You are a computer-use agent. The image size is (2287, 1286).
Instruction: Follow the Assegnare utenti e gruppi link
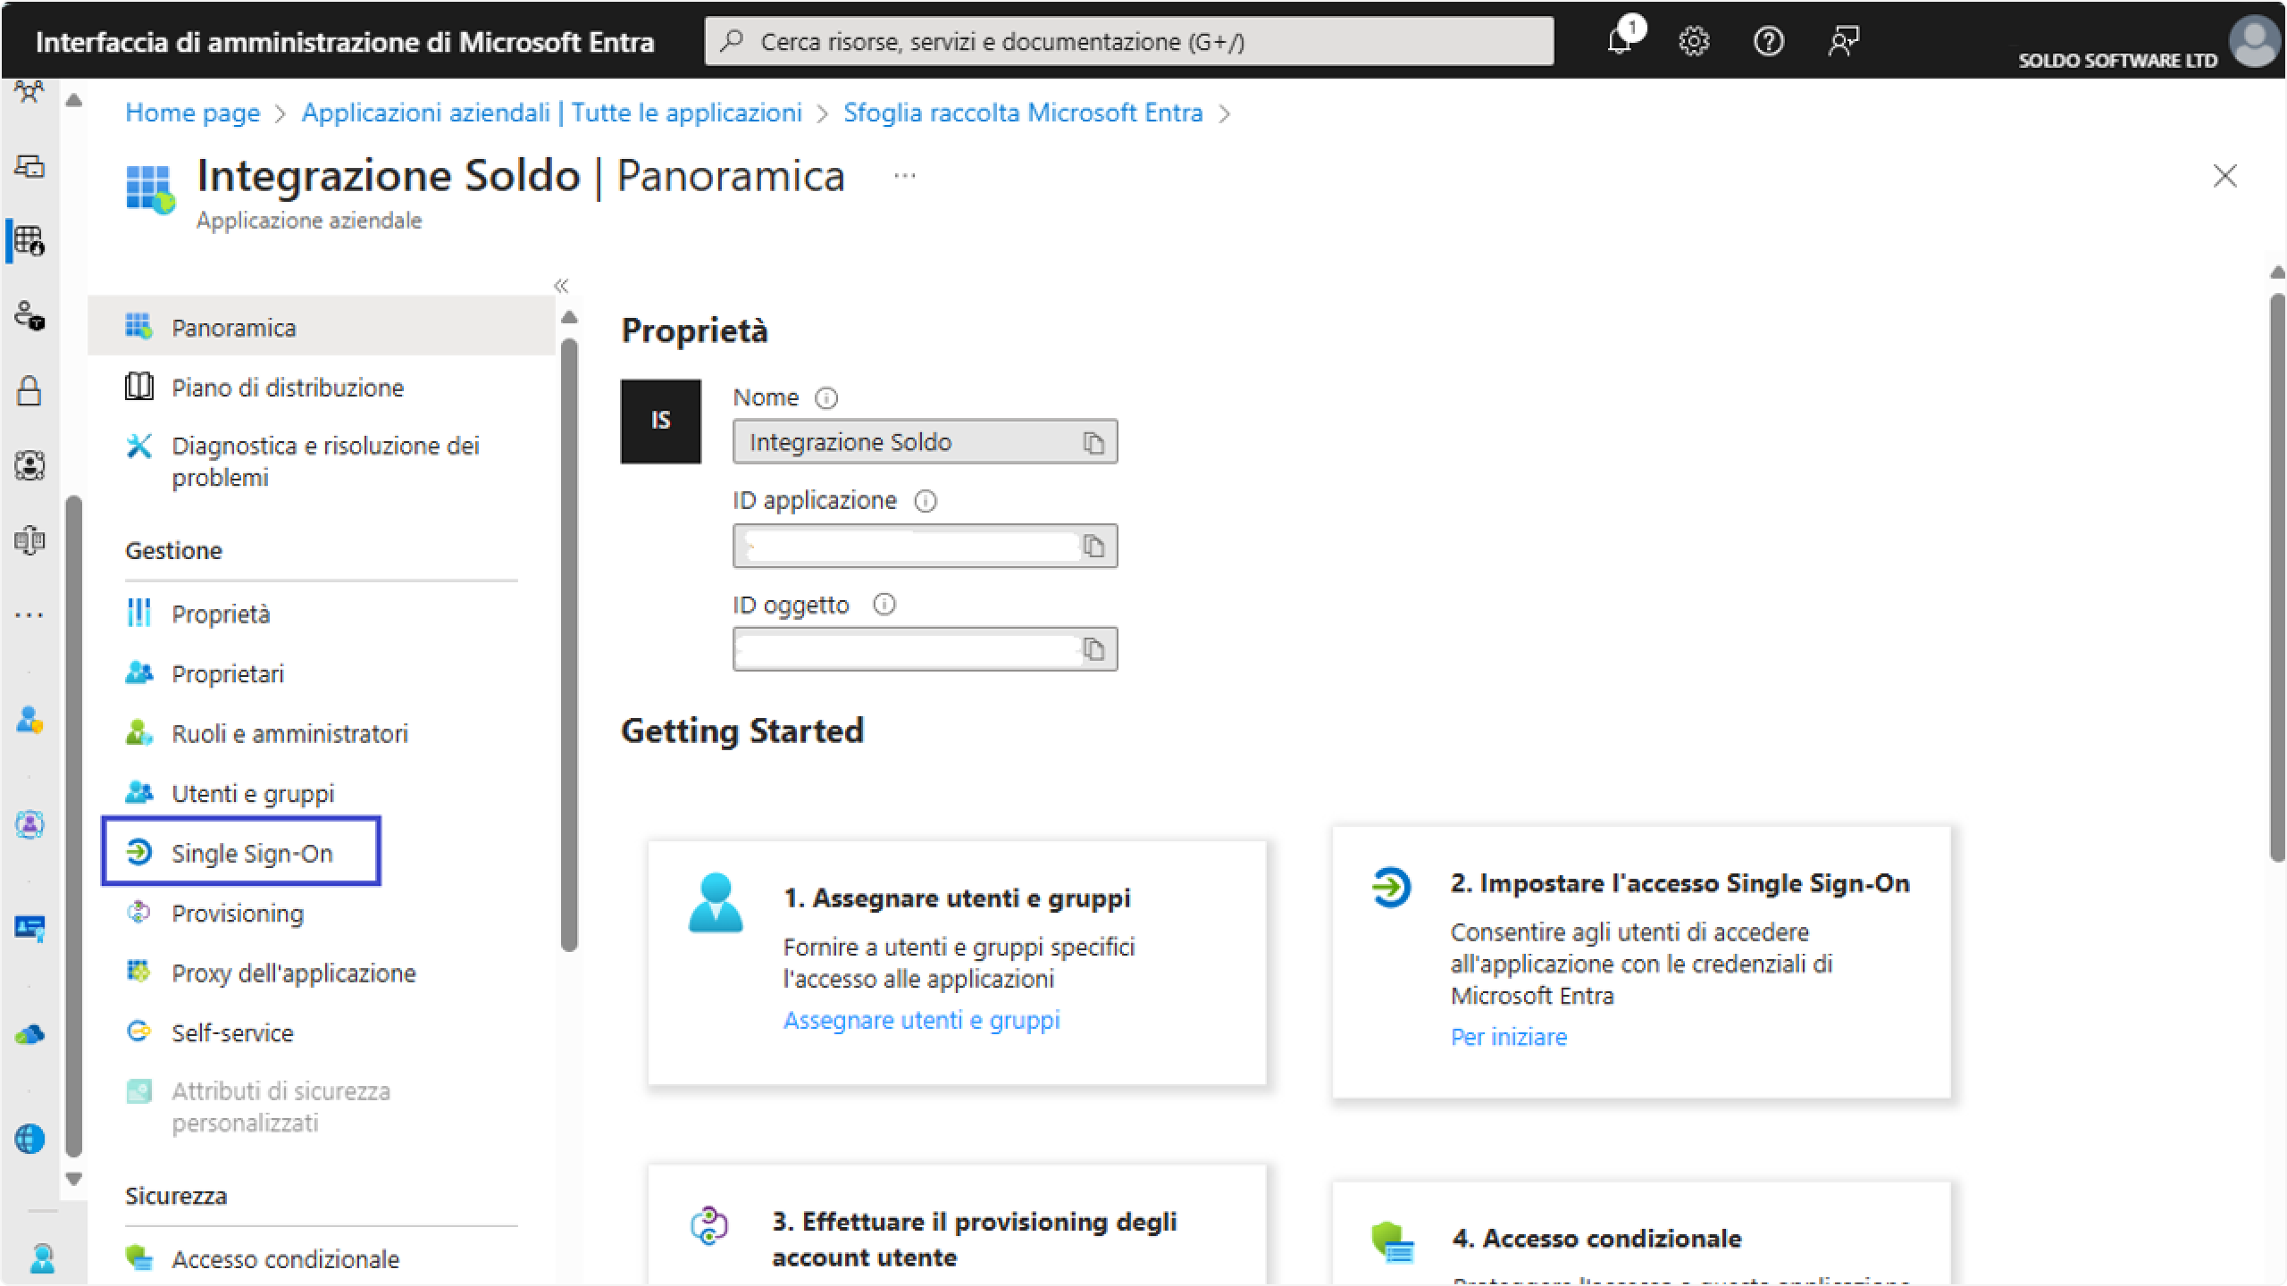pyautogui.click(x=921, y=1020)
